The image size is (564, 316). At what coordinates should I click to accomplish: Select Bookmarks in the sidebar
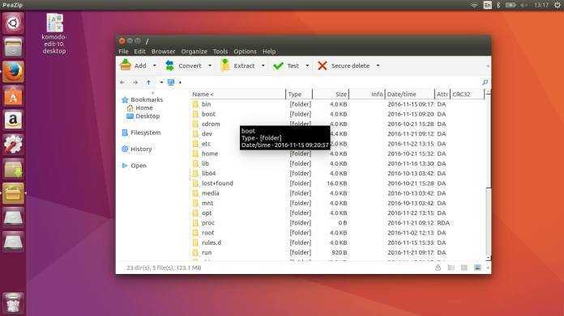click(x=143, y=99)
